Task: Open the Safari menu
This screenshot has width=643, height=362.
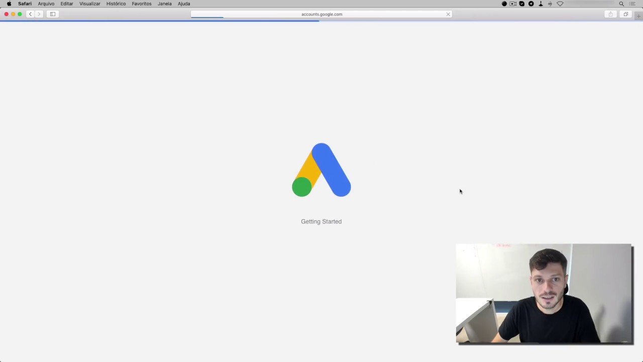Action: click(x=25, y=4)
